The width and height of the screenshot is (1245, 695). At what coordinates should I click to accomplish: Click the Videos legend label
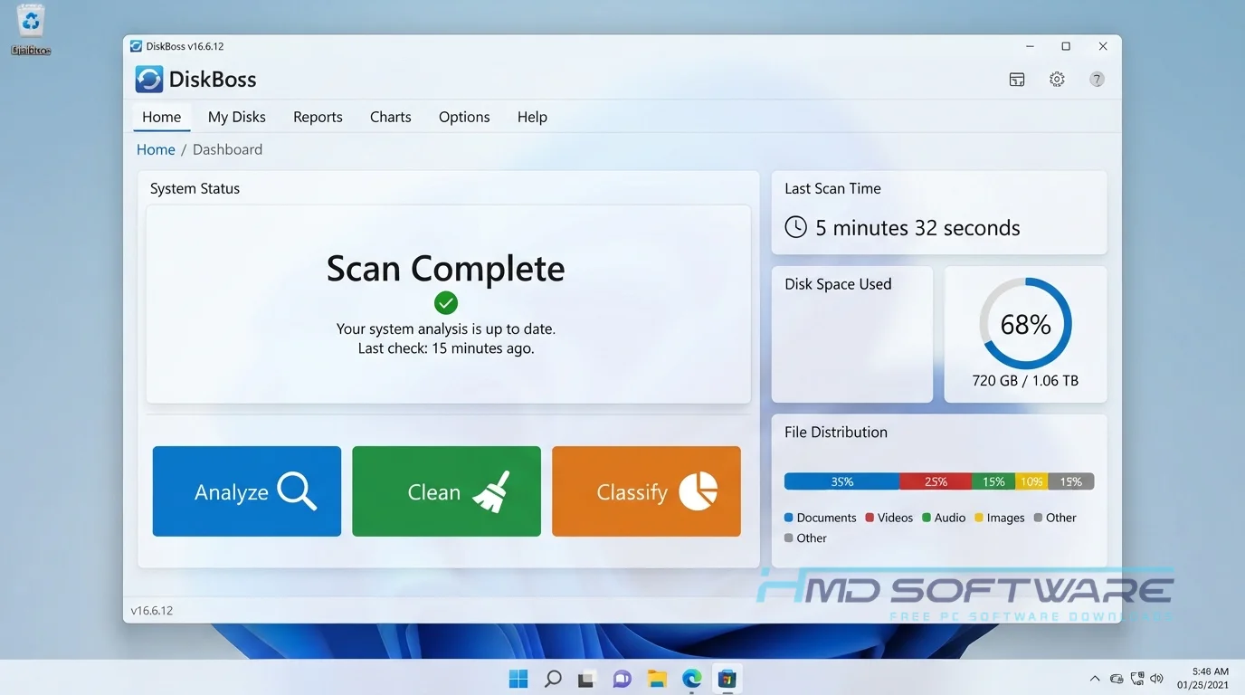[x=895, y=518]
